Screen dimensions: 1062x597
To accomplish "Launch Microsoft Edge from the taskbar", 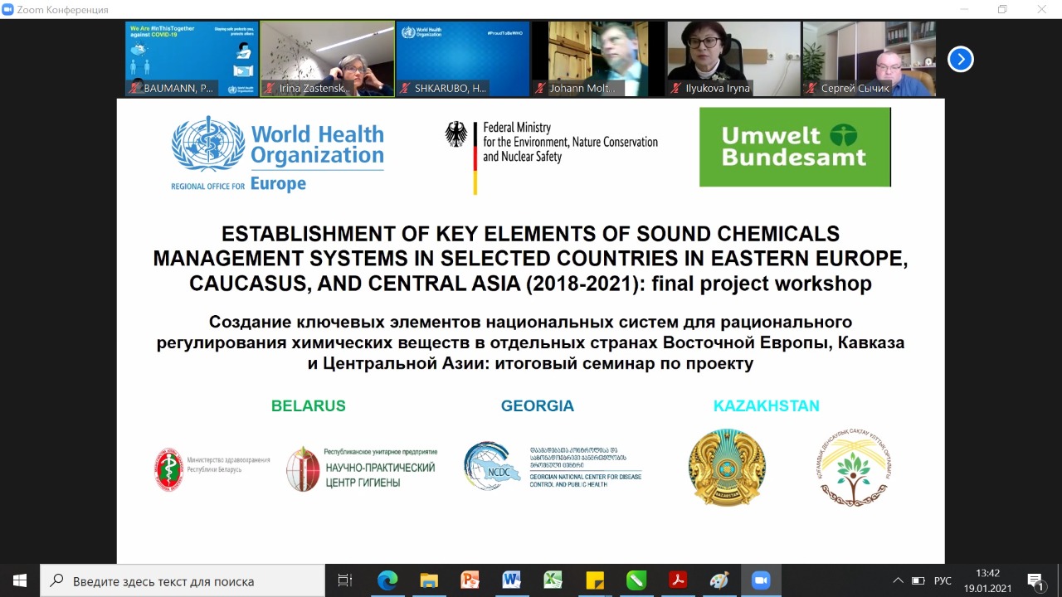I will click(387, 580).
